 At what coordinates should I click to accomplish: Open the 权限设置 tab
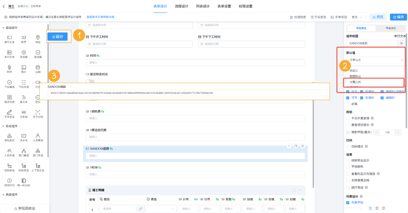tap(245, 6)
